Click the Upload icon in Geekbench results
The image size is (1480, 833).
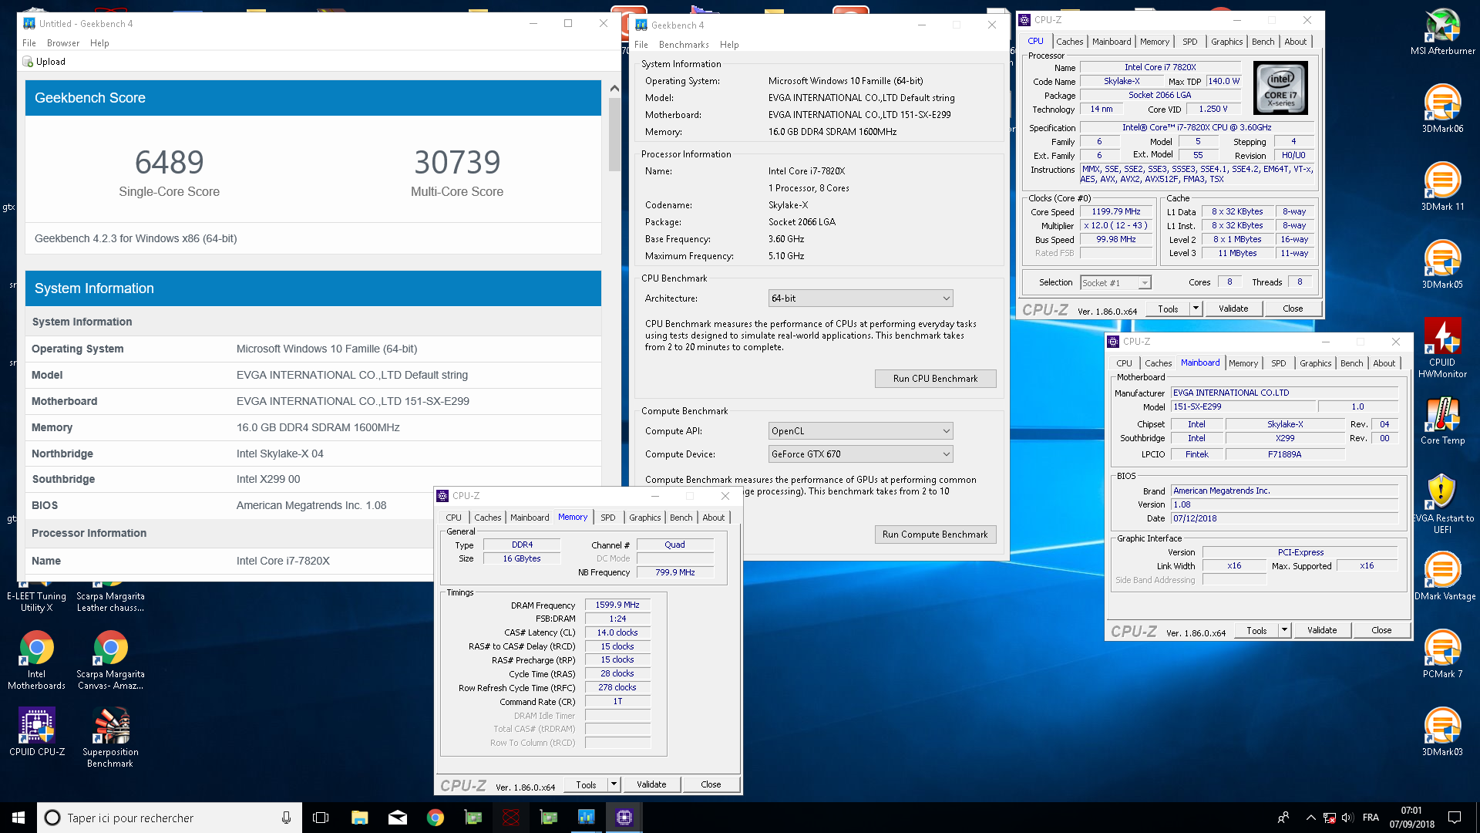coord(28,62)
